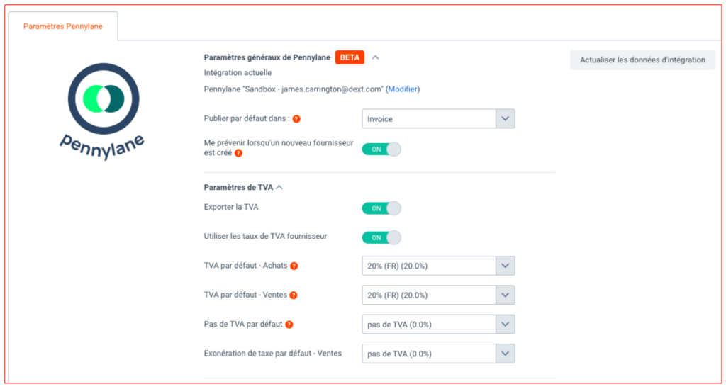Toggle Utiliser les taux de TVA fournisseur
This screenshot has width=726, height=389.
pos(381,237)
